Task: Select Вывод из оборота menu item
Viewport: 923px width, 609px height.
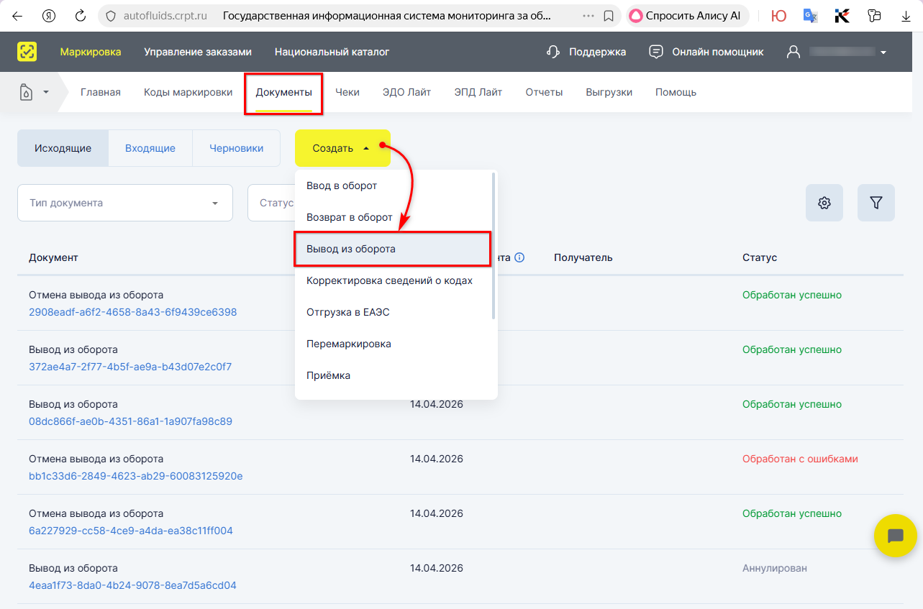Action: (x=392, y=249)
